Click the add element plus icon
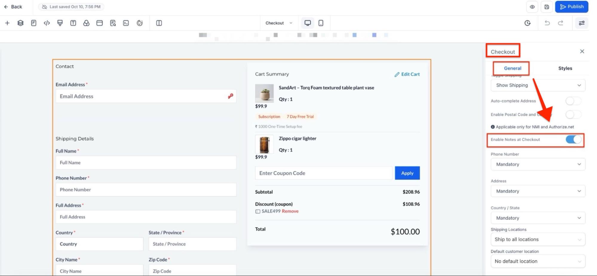 [x=7, y=23]
